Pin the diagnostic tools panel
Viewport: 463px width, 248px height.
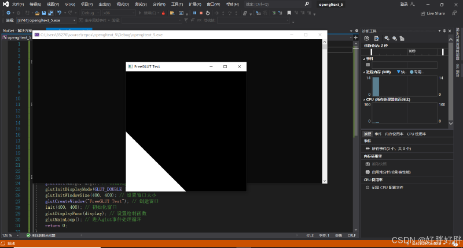pyautogui.click(x=444, y=31)
